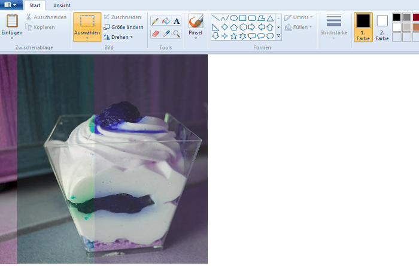Choose the Polygon shape

pos(261,18)
